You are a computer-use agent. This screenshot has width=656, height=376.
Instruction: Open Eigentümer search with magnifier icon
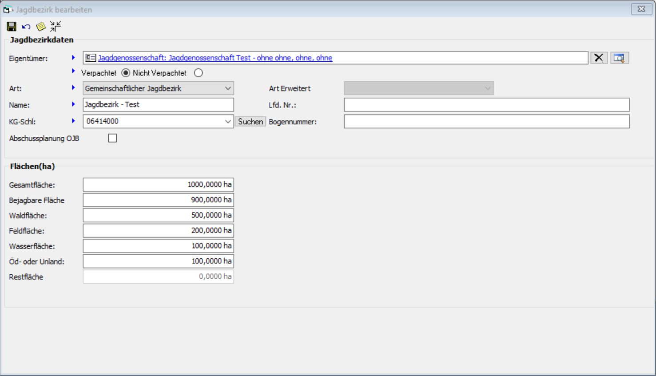[619, 58]
